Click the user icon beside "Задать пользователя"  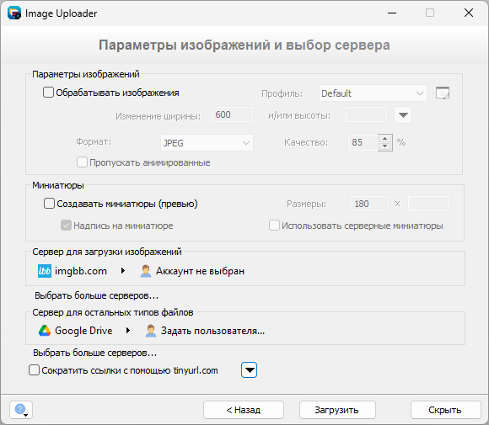(151, 331)
